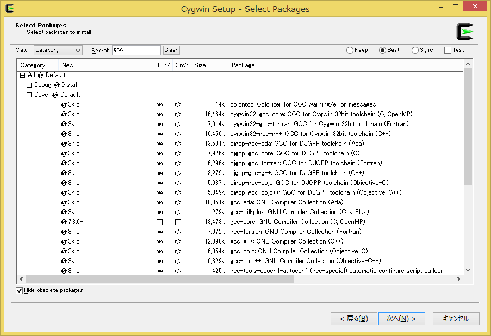This screenshot has height=336, width=491.
Task: Collapse the Devel category node
Action: pos(29,95)
